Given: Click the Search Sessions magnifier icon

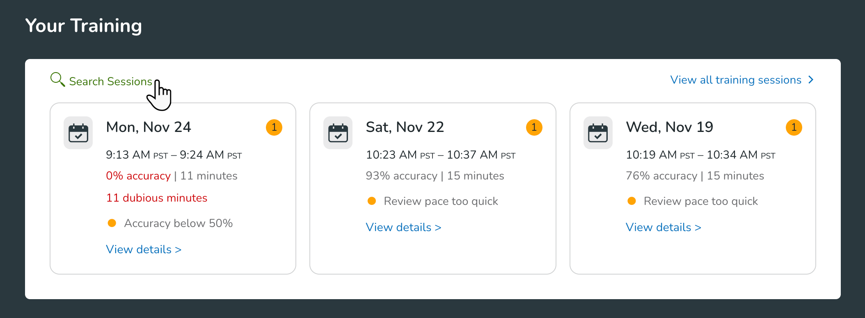Looking at the screenshot, I should tap(57, 79).
